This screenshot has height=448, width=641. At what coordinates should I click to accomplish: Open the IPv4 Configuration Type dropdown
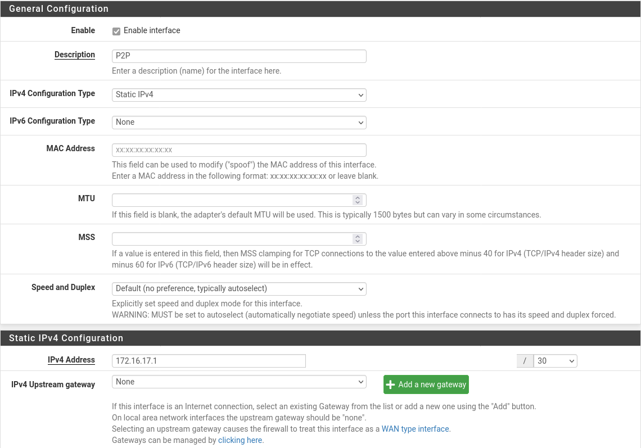(239, 95)
